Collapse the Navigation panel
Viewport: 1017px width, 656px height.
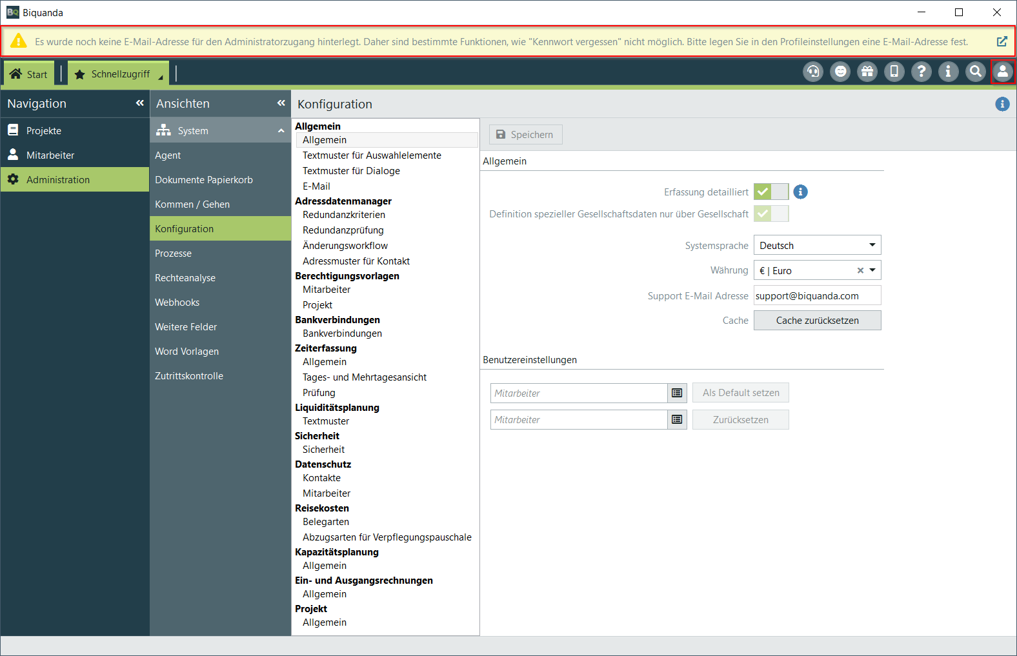pos(139,103)
